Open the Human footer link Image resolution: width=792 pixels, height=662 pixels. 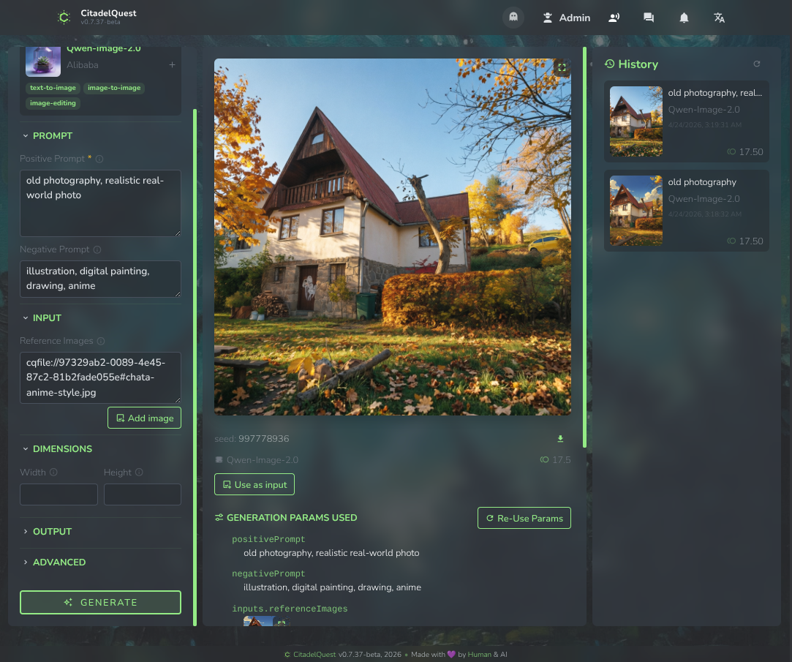479,655
